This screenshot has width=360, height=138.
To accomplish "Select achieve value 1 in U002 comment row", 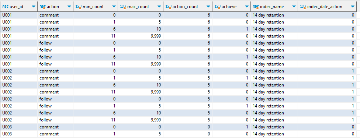I will click(x=247, y=78).
